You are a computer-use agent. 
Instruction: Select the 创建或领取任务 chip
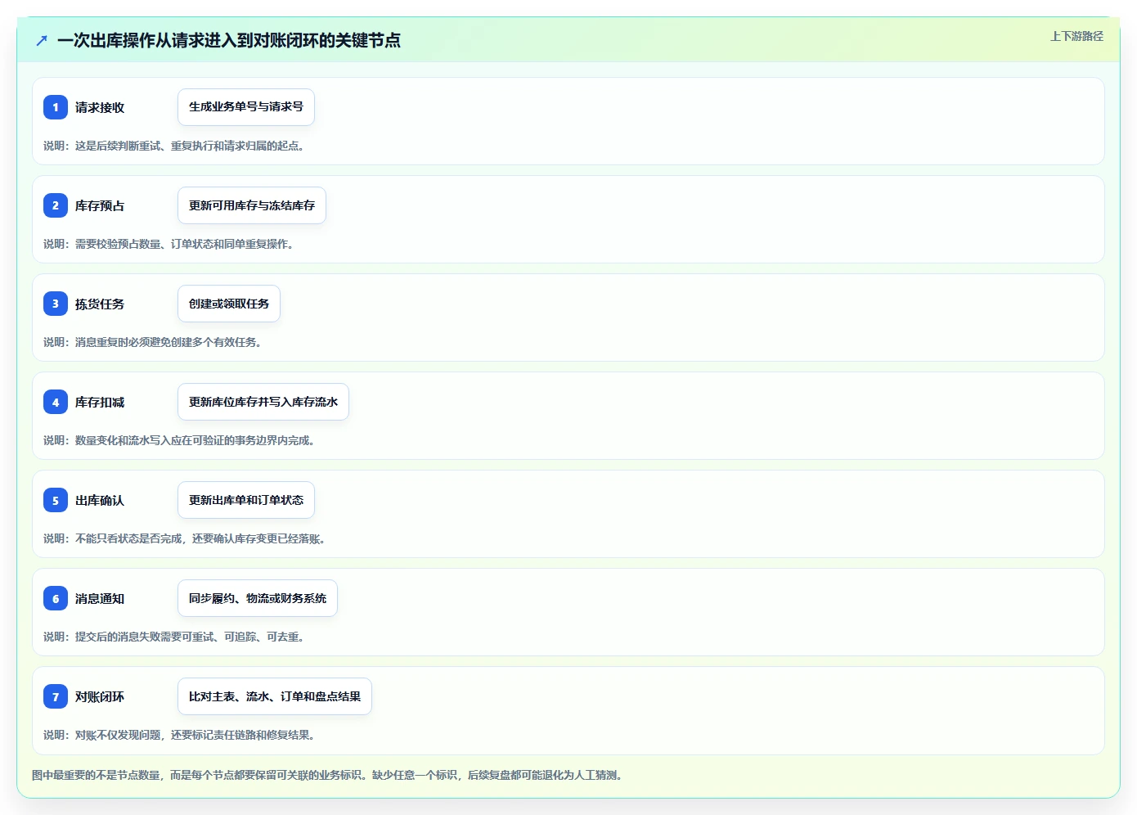coord(229,304)
